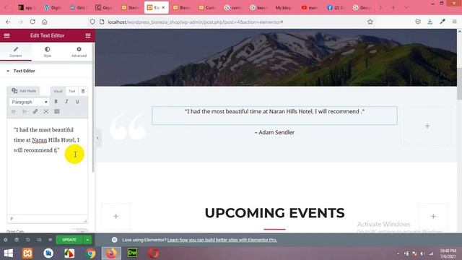462x260 pixels.
Task: Toggle the editor toolbar (kitchen sink)
Action: 57,111
